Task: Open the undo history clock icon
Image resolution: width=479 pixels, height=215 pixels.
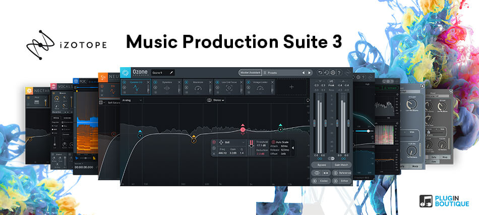Action: point(326,73)
